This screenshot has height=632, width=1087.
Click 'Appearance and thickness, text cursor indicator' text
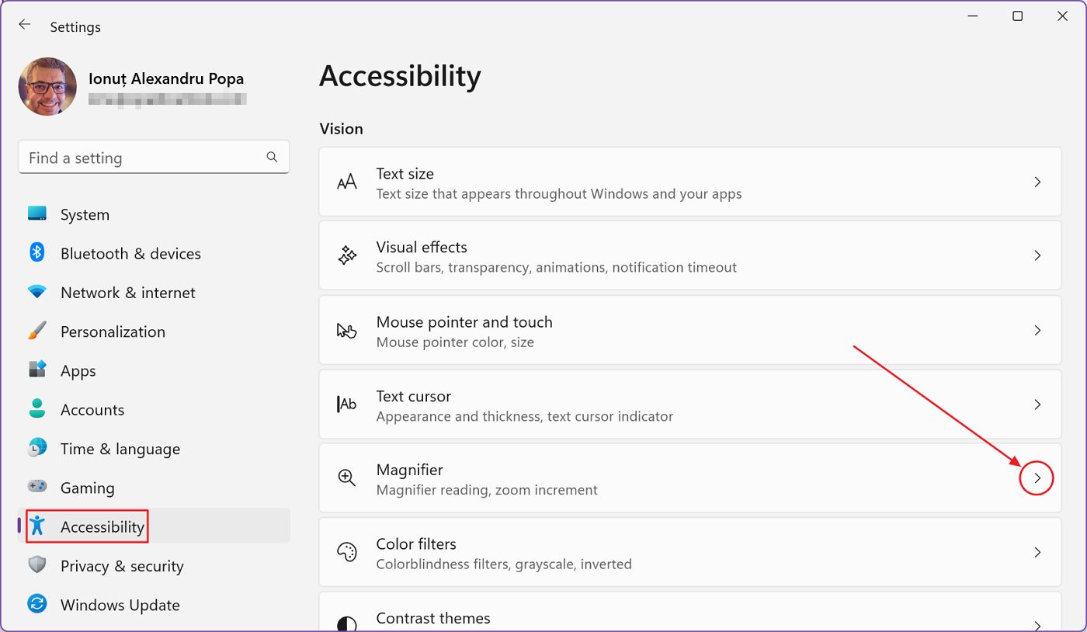click(x=525, y=416)
